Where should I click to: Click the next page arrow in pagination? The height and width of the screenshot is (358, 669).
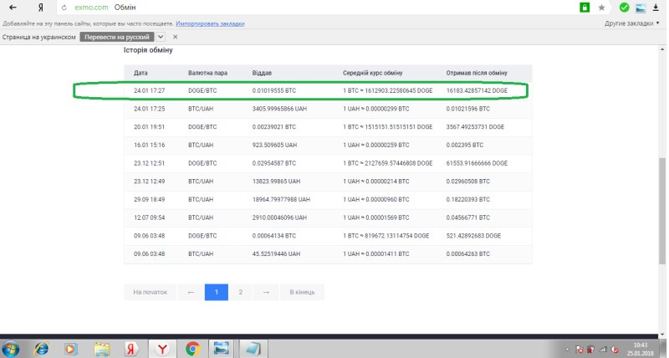click(x=265, y=292)
